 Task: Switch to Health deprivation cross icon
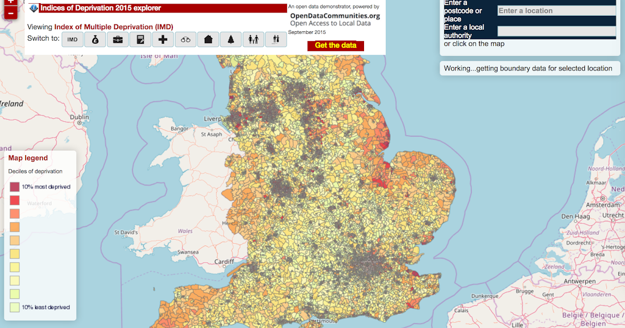pyautogui.click(x=163, y=39)
